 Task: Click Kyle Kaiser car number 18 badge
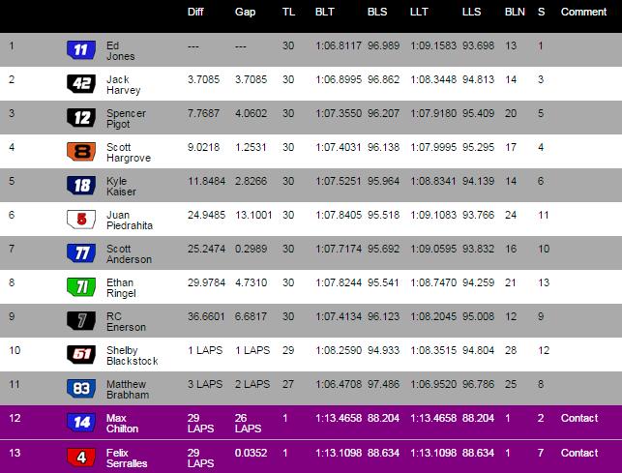click(x=81, y=186)
